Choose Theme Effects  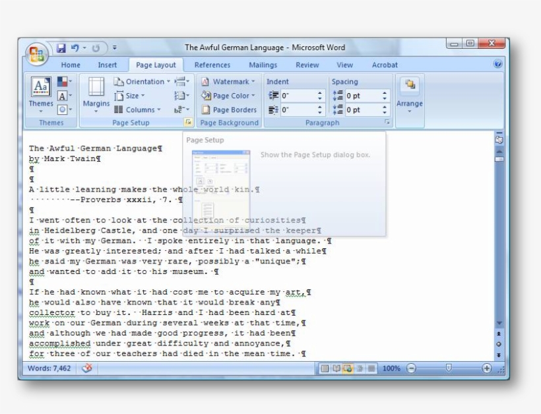coord(65,110)
